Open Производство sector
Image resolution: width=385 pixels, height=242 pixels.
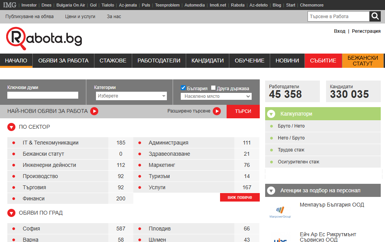pyautogui.click(x=40, y=176)
